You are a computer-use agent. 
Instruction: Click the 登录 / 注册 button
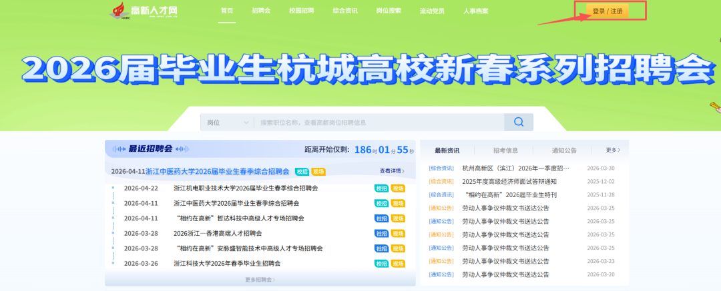click(x=608, y=11)
